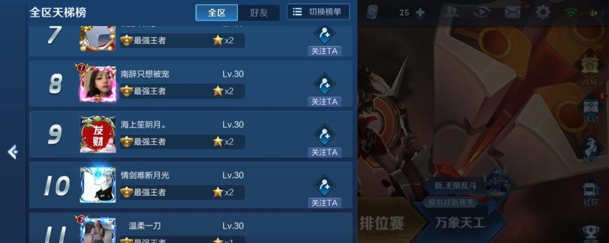The image size is (609, 243).
Task: Click the eye spectate icon
Action: click(x=482, y=12)
